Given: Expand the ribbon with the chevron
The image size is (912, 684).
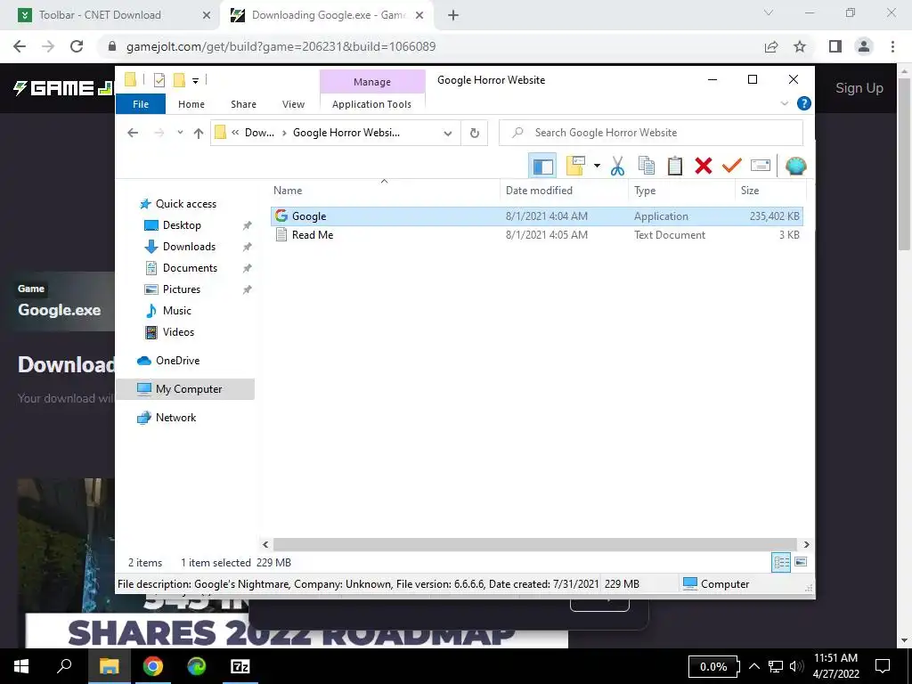Looking at the screenshot, I should coord(784,103).
